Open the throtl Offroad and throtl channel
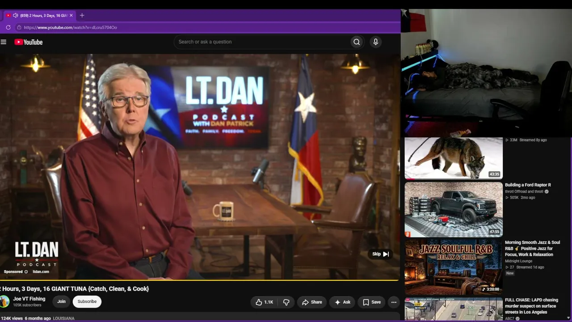 click(x=524, y=191)
